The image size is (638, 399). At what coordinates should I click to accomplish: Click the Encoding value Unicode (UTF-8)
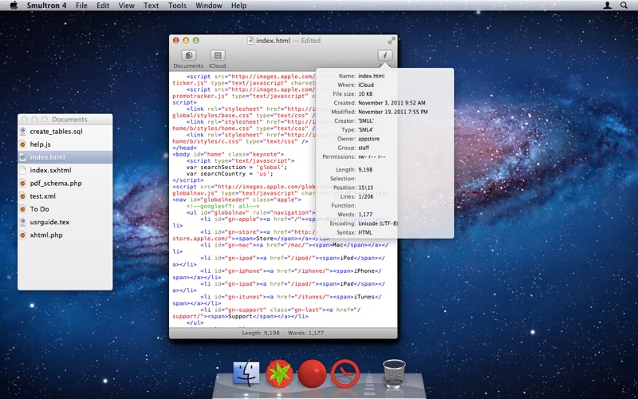378,223
